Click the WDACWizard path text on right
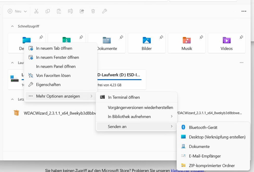 [x=210, y=113]
